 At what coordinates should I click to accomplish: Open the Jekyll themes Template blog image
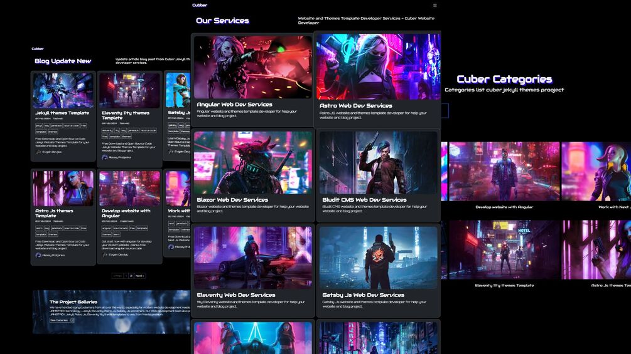point(63,90)
